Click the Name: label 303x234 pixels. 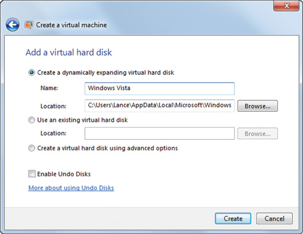(x=49, y=88)
